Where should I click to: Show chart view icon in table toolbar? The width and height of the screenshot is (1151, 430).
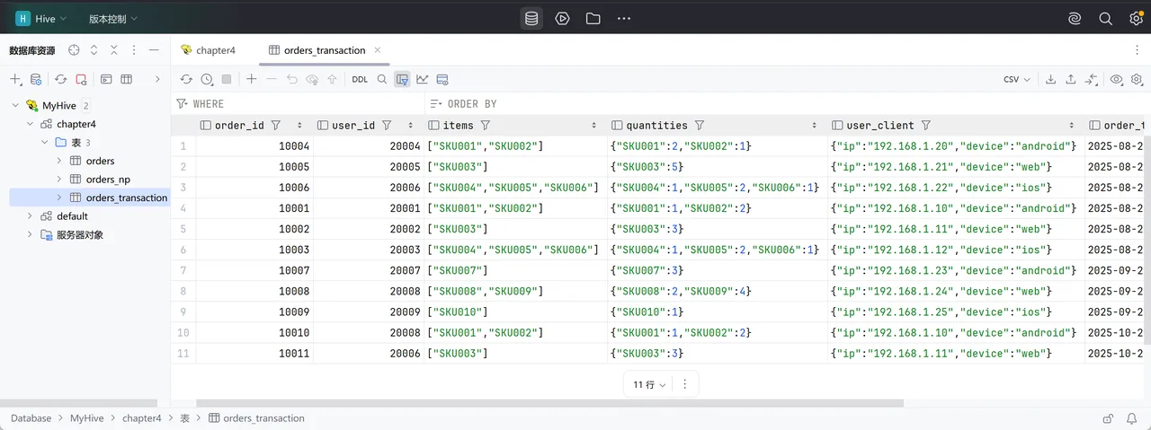[423, 79]
